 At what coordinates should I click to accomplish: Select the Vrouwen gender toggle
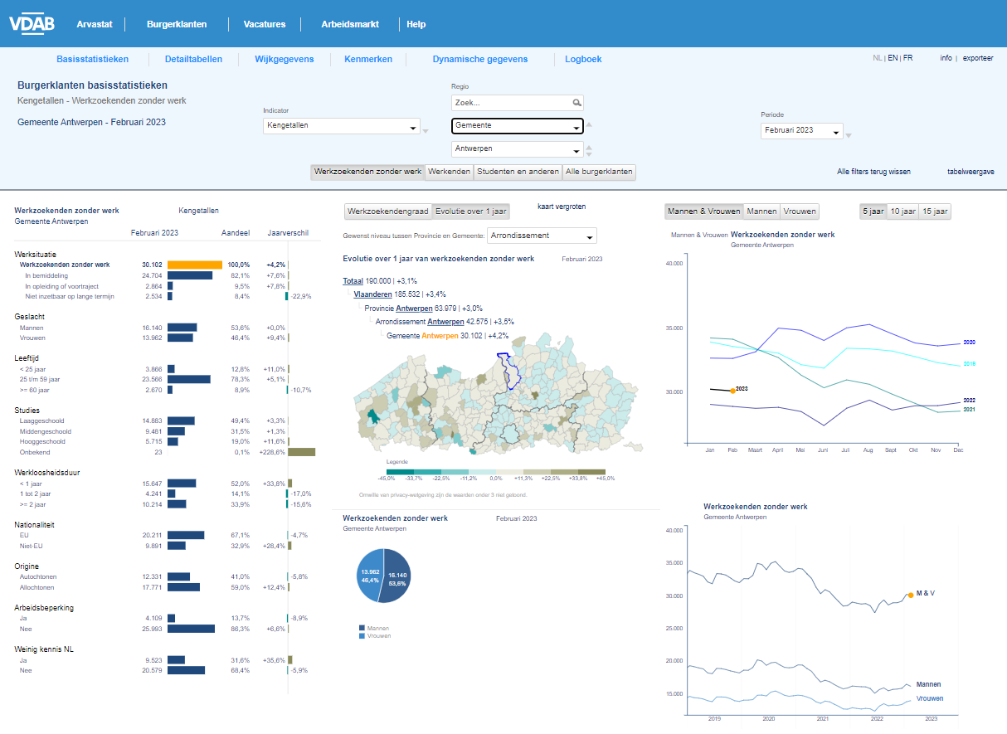[800, 211]
